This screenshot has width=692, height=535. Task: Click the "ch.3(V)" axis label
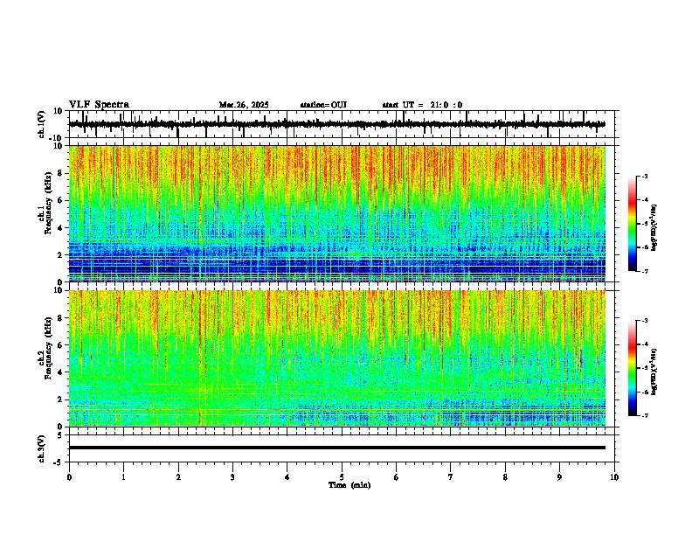[42, 449]
